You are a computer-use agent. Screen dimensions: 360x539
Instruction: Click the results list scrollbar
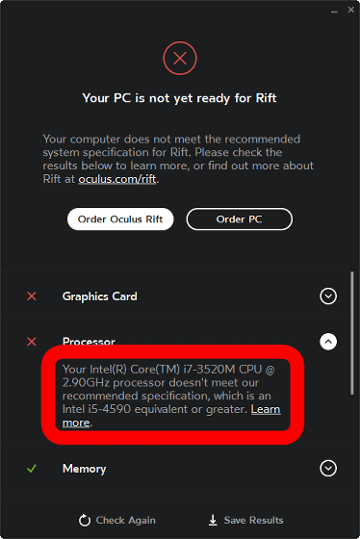351,333
